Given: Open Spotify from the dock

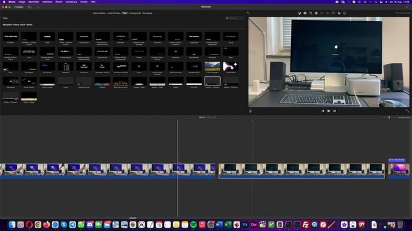Looking at the screenshot, I should tap(193, 225).
